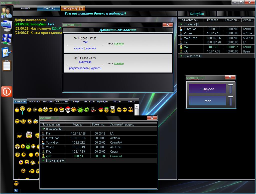Collapse "В канале (6)" in floating user list
Viewport: 256px width, 194px height.
click(x=44, y=129)
